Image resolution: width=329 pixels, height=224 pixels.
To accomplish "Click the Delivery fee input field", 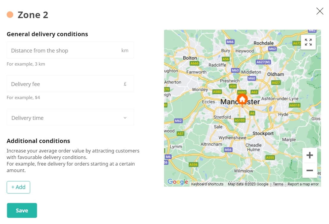I will click(x=59, y=84).
